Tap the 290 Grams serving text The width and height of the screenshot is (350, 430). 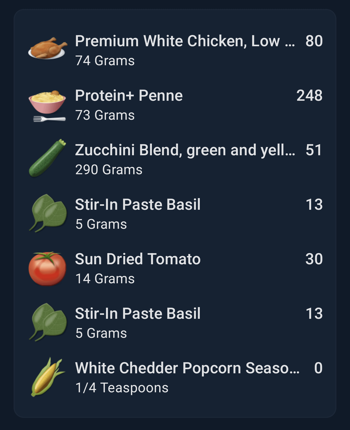(x=109, y=170)
